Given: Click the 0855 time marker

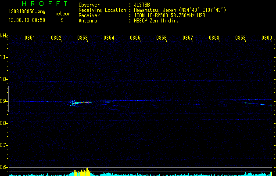Looking at the screenshot, I should tap(135, 38).
